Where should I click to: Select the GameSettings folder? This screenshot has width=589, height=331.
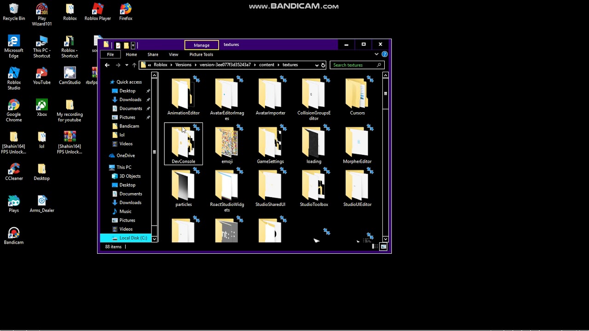pyautogui.click(x=271, y=145)
